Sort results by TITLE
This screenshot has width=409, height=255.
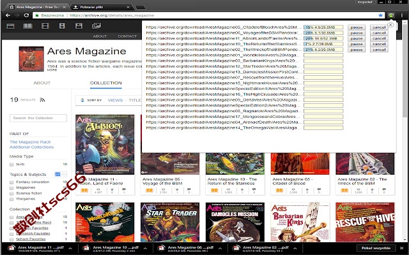tap(135, 100)
